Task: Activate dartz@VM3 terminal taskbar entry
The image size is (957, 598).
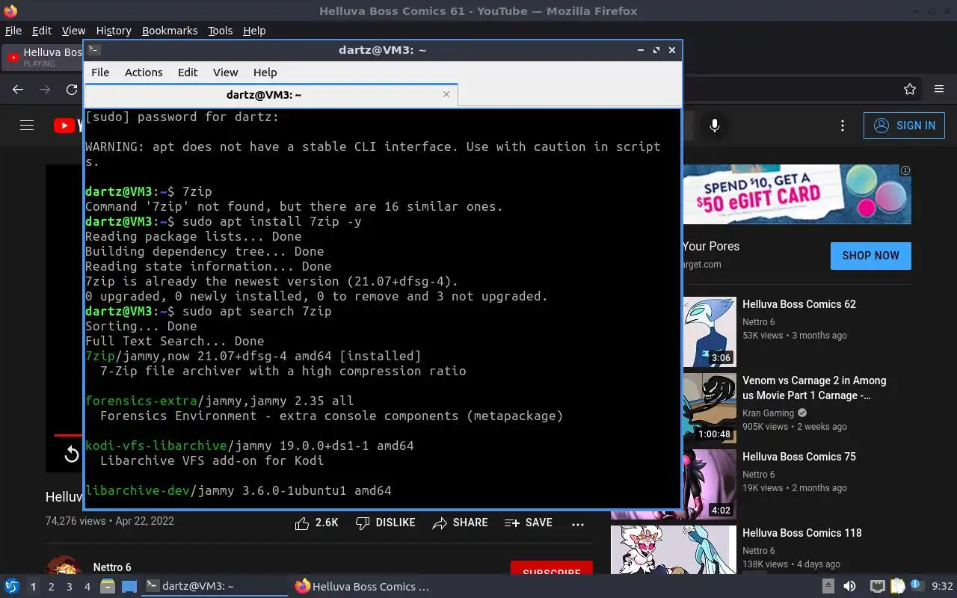Action: 215,587
